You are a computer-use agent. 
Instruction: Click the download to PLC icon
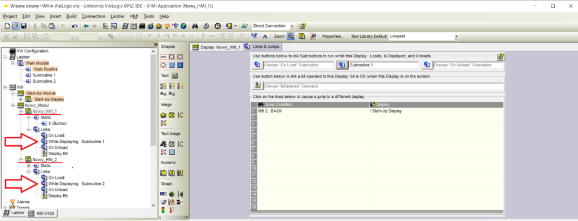click(207, 26)
